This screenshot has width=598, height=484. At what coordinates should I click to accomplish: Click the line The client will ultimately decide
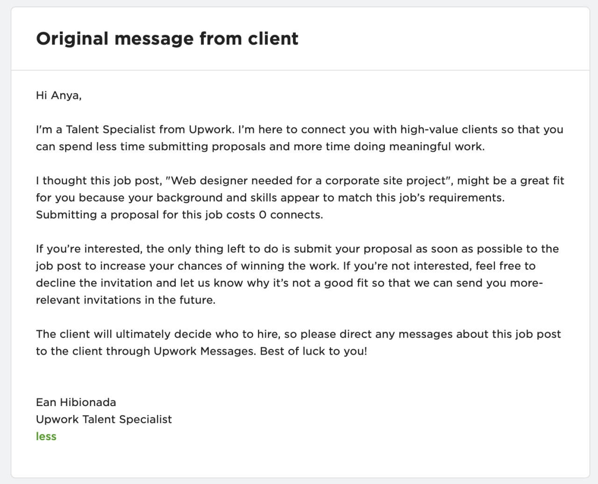coord(299,334)
